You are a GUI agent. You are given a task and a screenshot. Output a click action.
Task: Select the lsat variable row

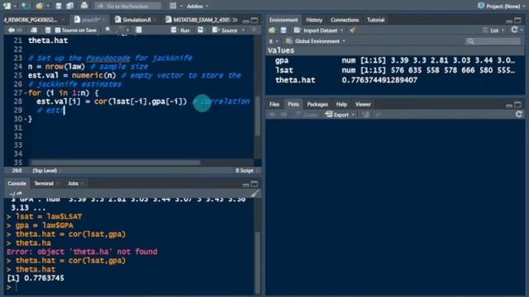pos(395,70)
